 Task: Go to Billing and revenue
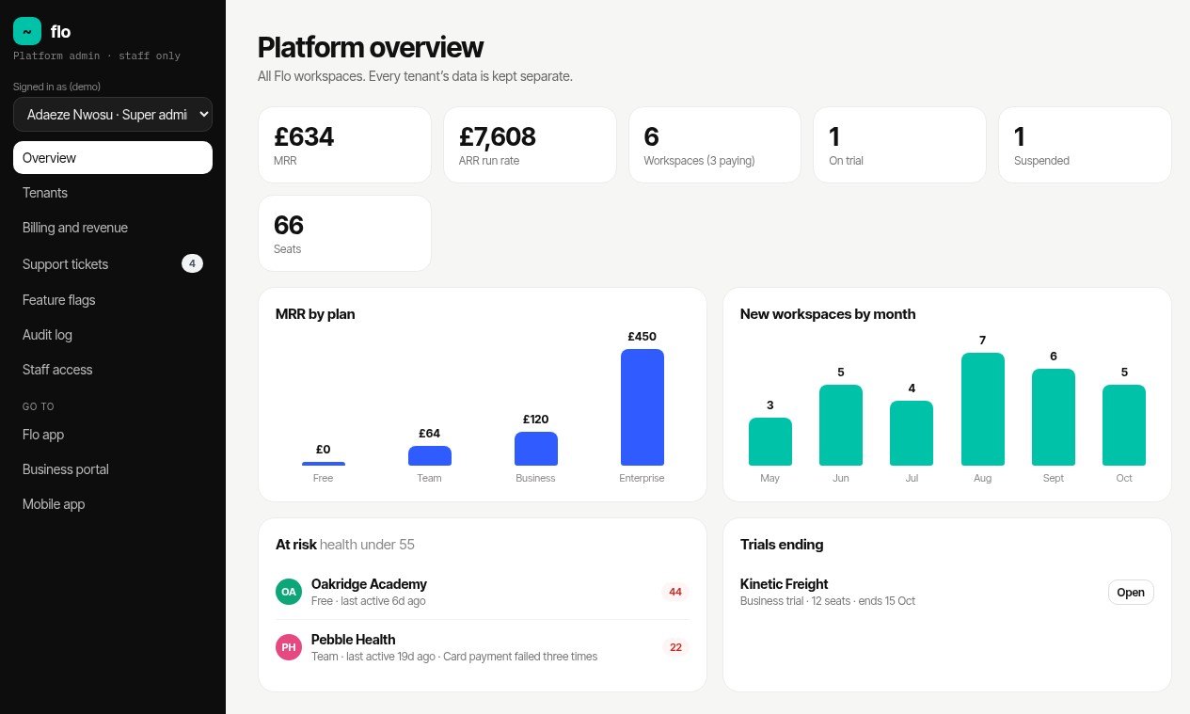[113, 228]
